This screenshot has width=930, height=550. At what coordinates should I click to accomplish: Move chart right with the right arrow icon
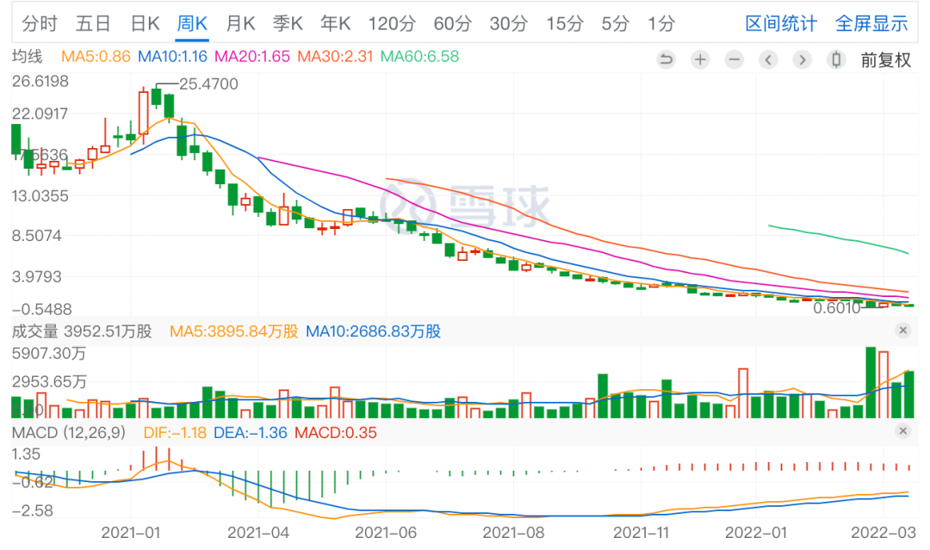[x=803, y=59]
